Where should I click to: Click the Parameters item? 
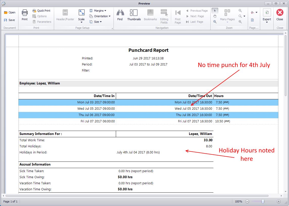(x=42, y=22)
